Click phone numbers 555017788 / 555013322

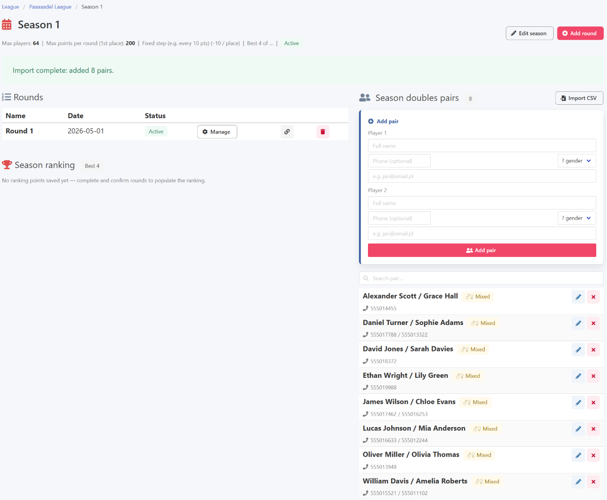(x=399, y=335)
